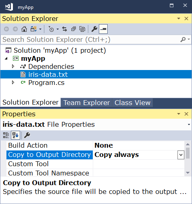Expand the Program.cs node
The image size is (192, 204).
click(x=13, y=82)
